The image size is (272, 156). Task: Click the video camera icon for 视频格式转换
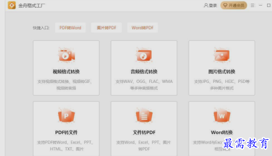[x=66, y=55]
